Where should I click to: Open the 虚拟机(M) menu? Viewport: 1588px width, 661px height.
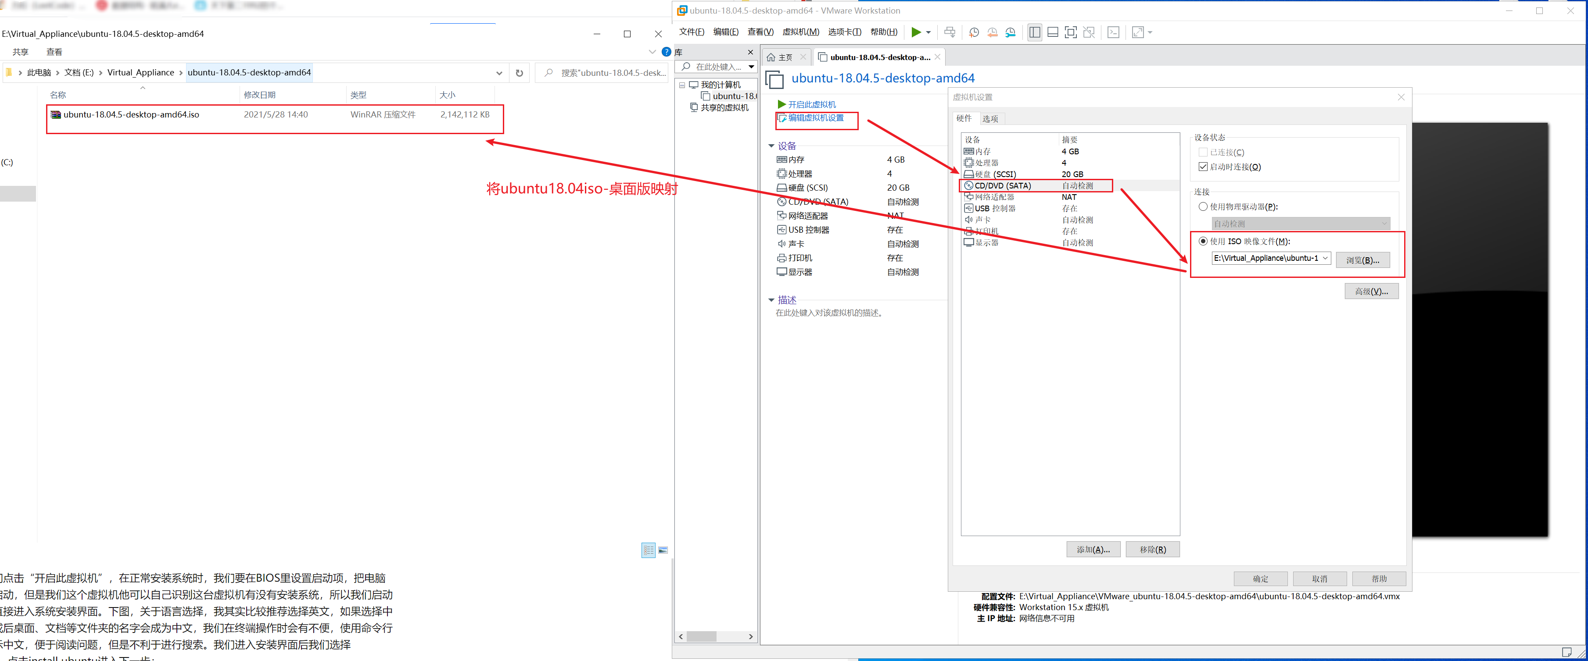(x=801, y=32)
